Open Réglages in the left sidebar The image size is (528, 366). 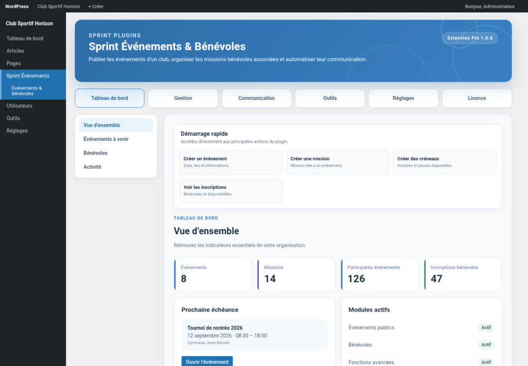(x=33, y=130)
